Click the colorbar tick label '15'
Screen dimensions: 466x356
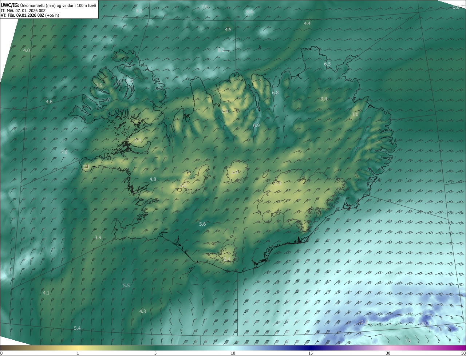[311, 353]
